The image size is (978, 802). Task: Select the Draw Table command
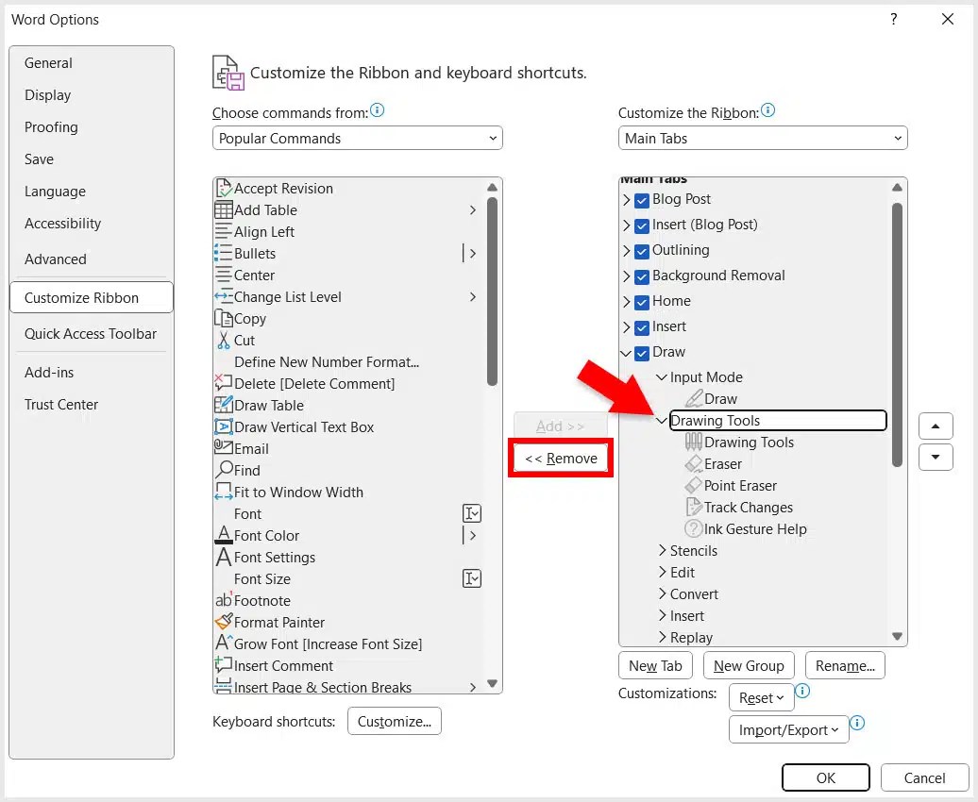tap(267, 405)
